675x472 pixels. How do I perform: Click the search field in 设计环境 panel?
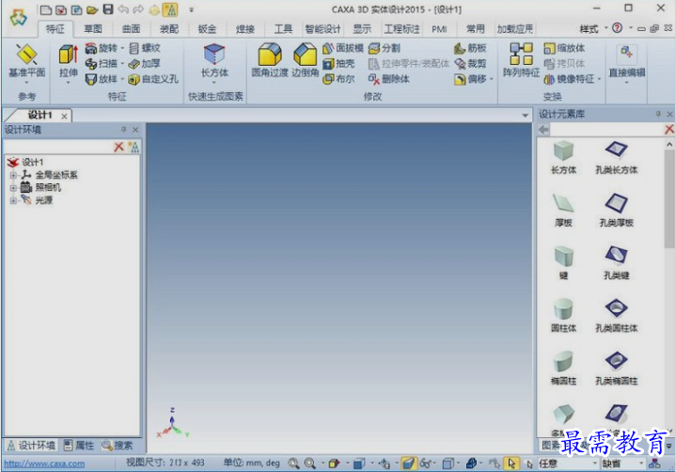point(58,148)
